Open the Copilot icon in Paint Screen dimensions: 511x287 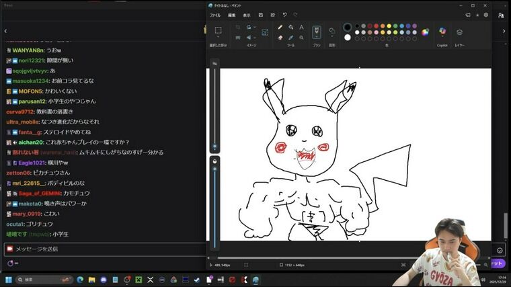(442, 31)
